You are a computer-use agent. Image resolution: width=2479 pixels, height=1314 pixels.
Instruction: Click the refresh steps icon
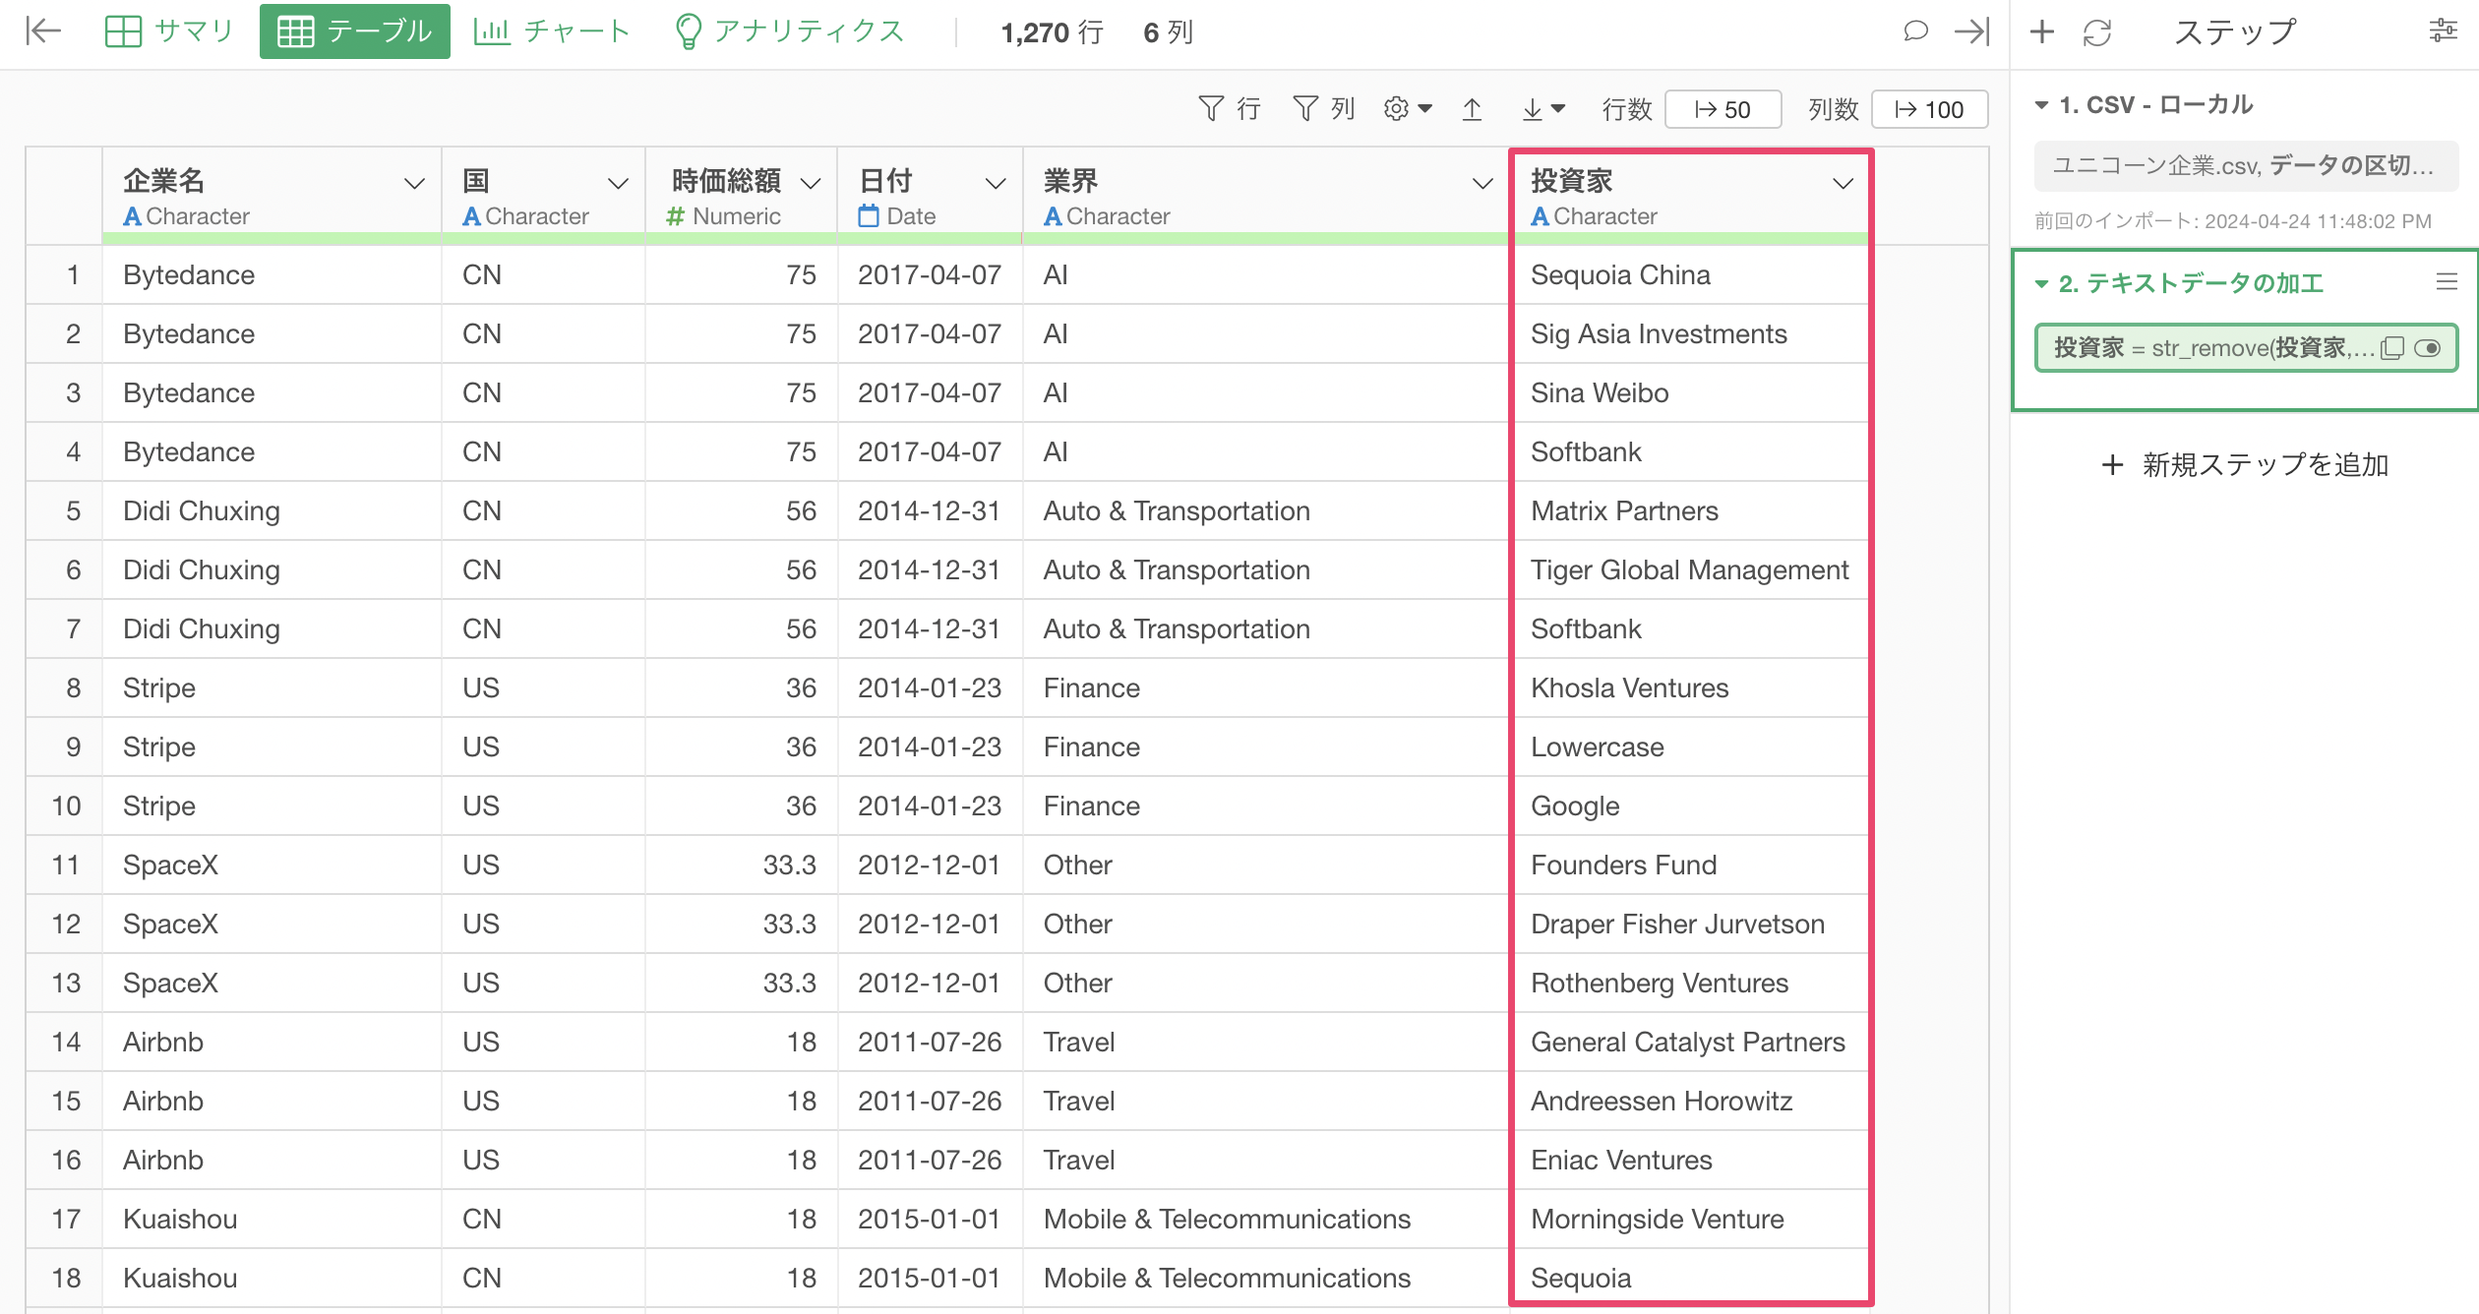pyautogui.click(x=2097, y=31)
